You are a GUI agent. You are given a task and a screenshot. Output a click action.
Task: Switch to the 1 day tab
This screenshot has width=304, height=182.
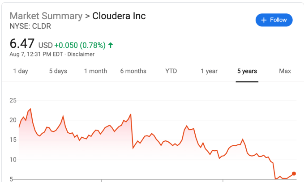[x=20, y=71]
